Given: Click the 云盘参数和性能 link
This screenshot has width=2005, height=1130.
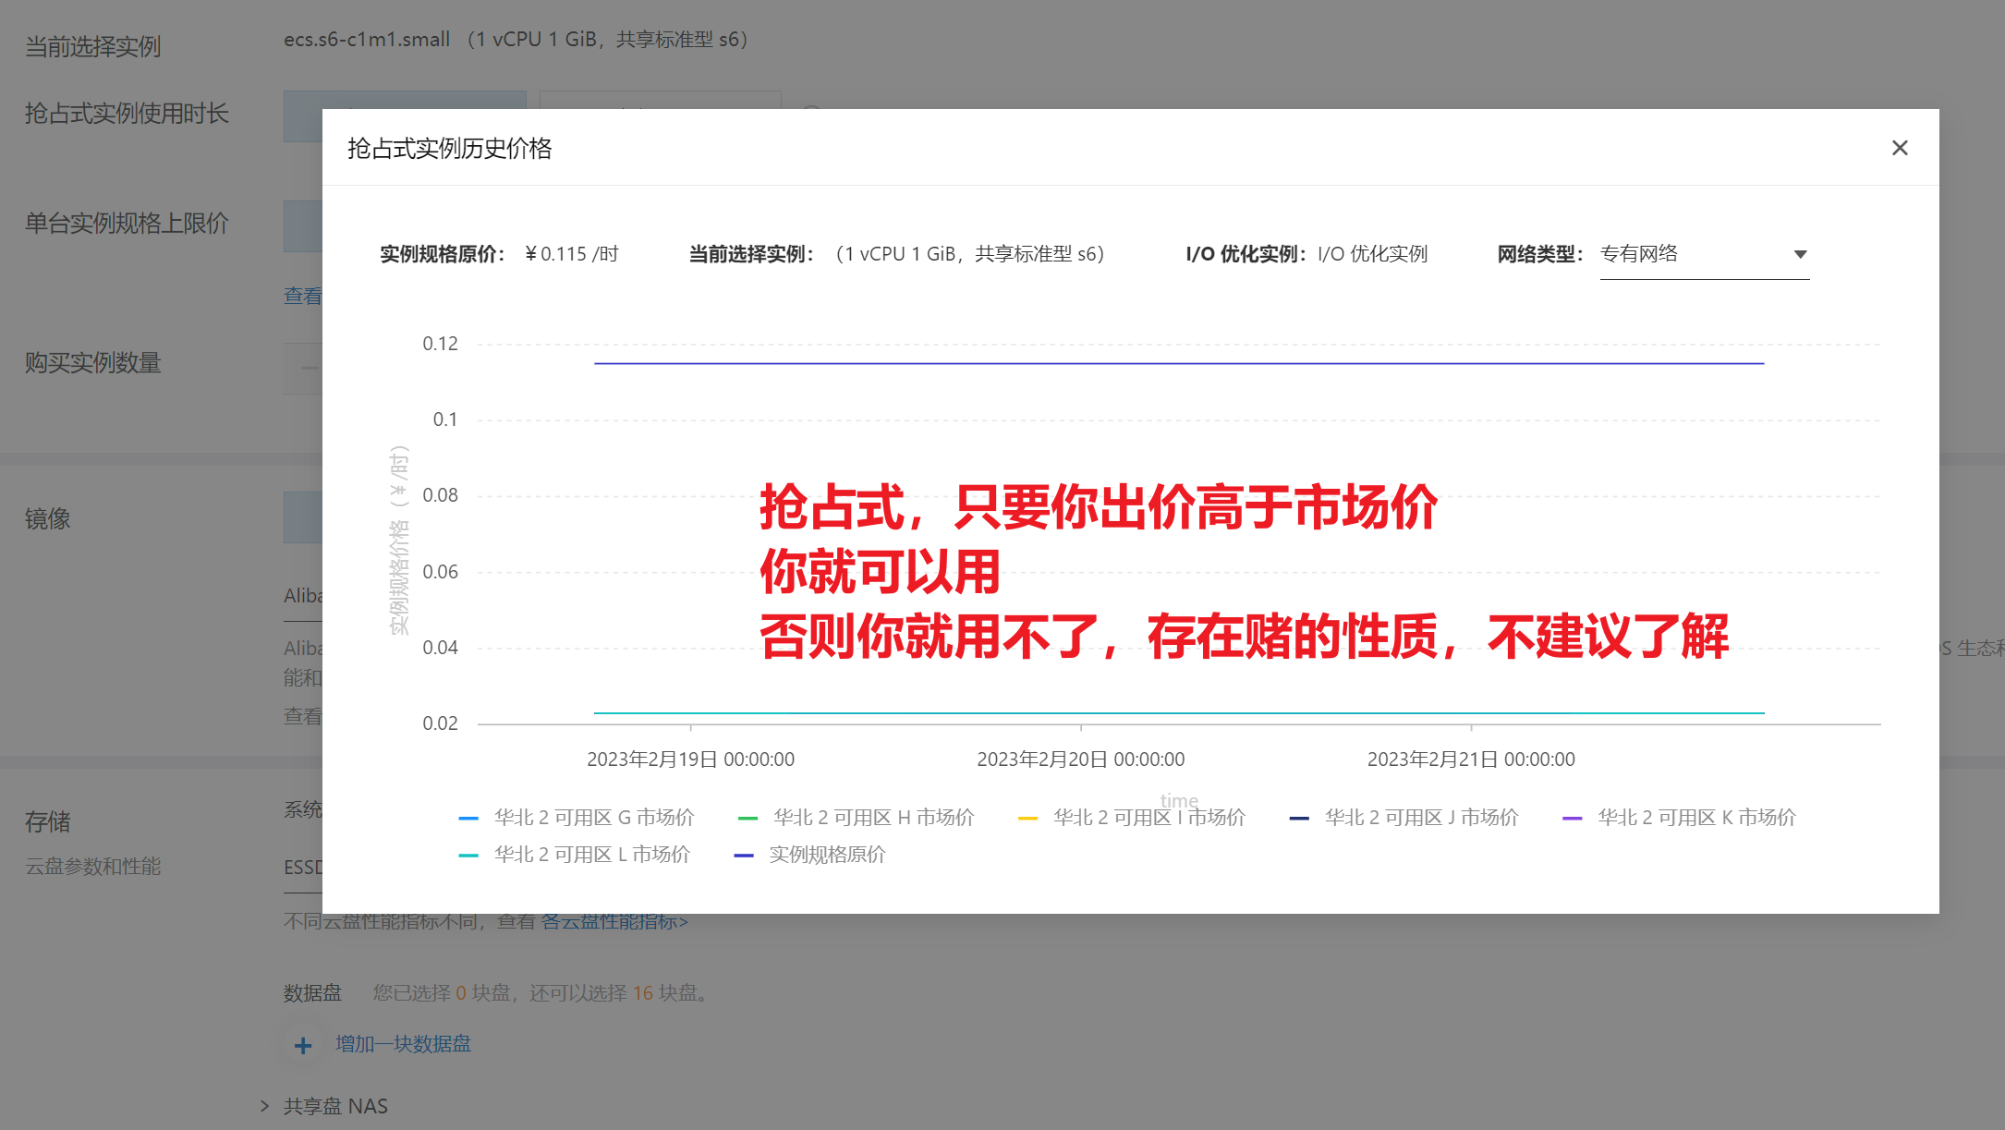Looking at the screenshot, I should coord(92,867).
